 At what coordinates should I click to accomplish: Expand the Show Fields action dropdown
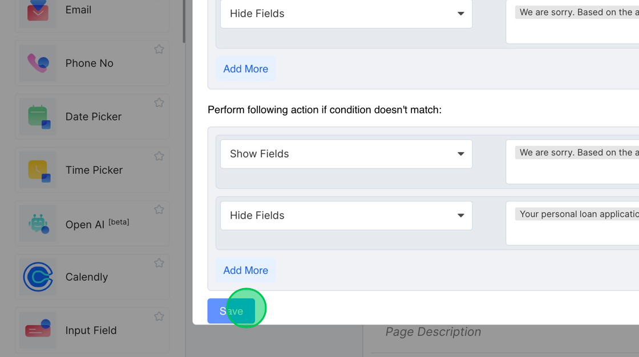346,154
